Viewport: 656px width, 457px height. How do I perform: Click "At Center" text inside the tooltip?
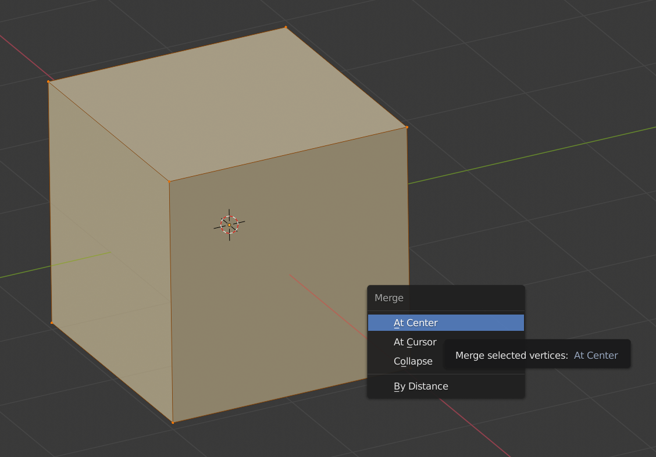[x=596, y=355]
